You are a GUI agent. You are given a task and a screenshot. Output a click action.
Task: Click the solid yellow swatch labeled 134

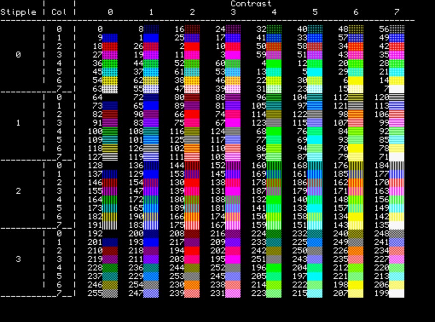click(356, 217)
